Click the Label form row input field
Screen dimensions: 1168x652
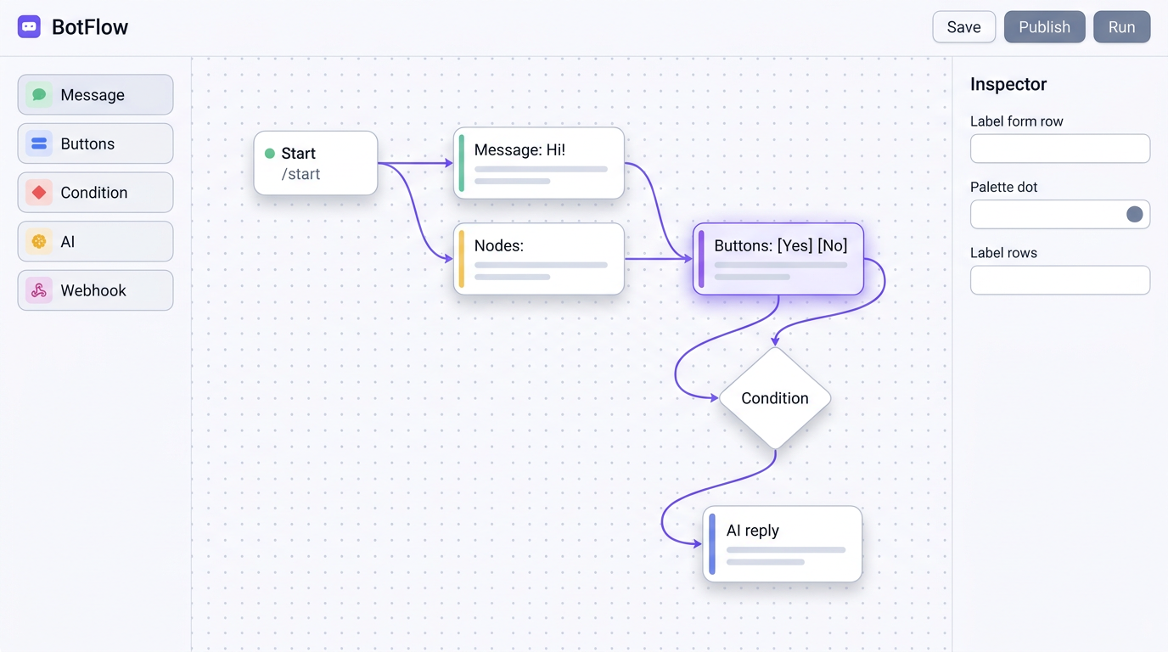click(1060, 149)
